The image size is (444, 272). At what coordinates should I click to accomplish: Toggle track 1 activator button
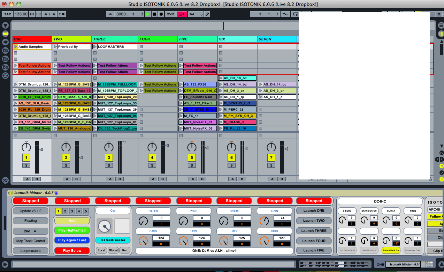[26, 157]
